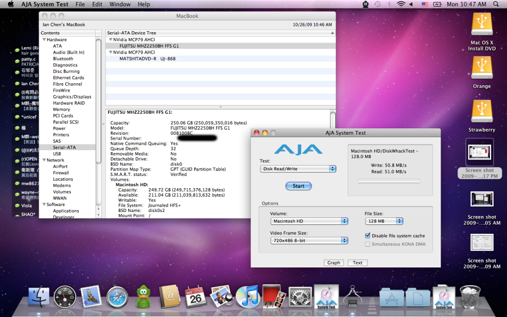Select MATSHITADVD-R UJ-868 device row

[220, 58]
